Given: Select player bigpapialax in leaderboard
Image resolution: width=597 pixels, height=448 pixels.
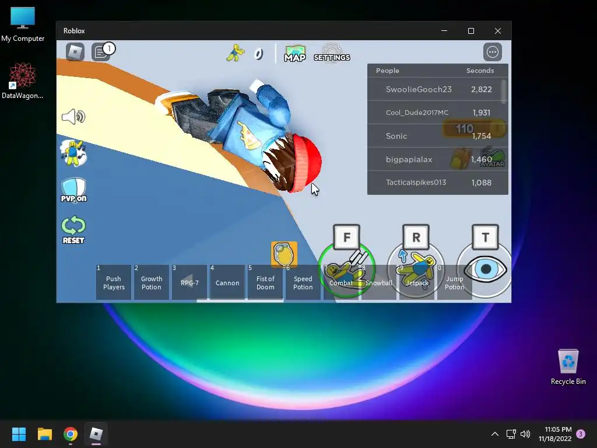Looking at the screenshot, I should [437, 159].
